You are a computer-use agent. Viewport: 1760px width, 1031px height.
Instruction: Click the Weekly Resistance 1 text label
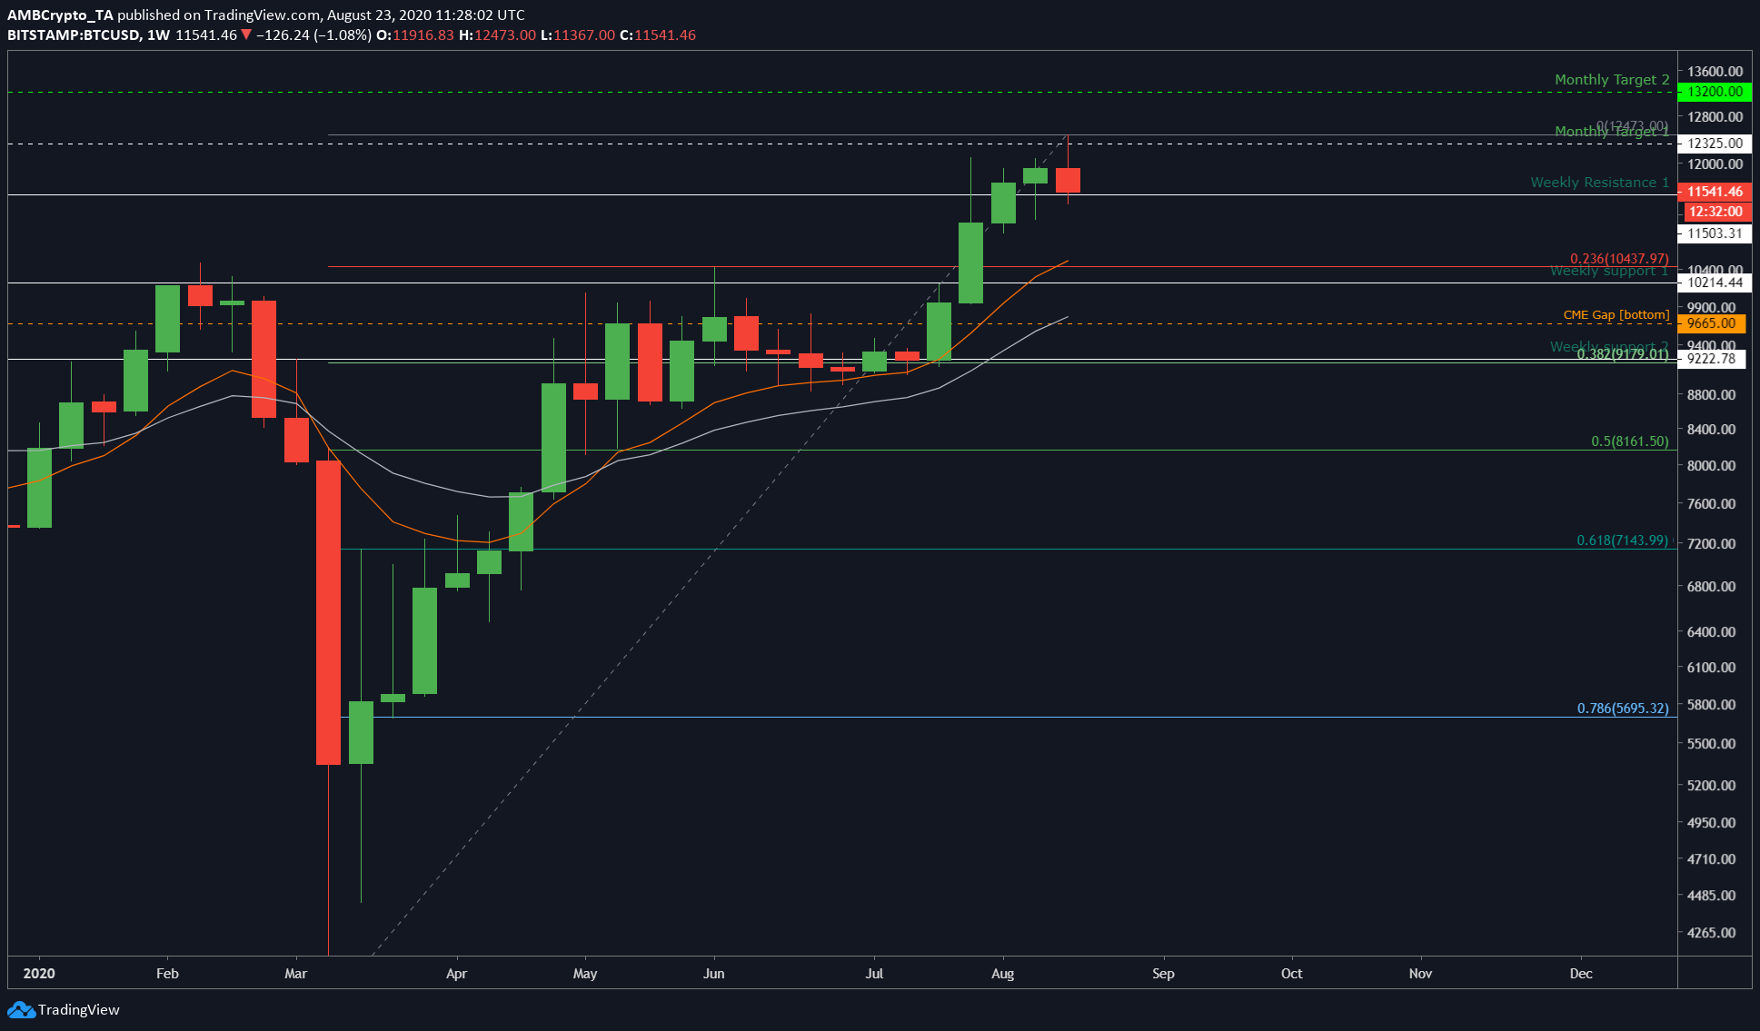pos(1599,183)
